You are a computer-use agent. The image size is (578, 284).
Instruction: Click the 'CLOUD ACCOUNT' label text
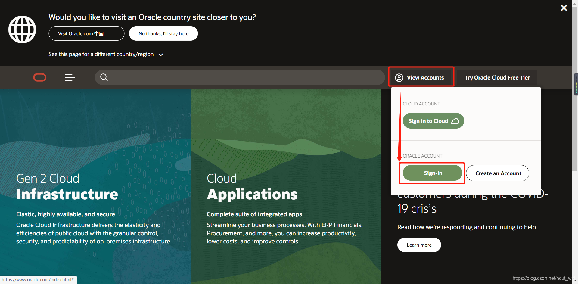coord(421,104)
